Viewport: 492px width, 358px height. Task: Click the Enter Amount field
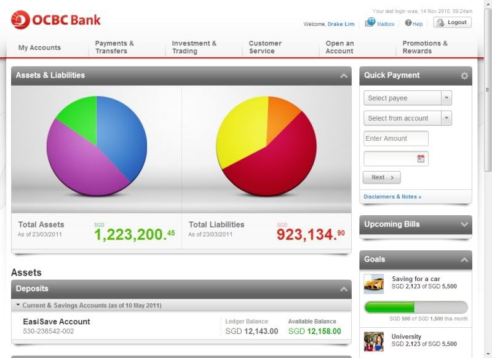pyautogui.click(x=395, y=138)
